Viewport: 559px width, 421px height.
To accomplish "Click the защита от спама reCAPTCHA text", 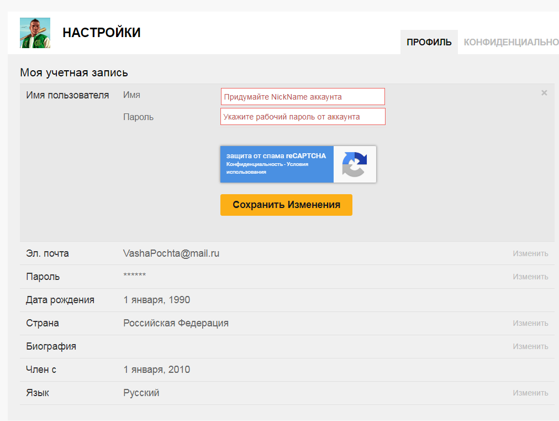I will 276,155.
